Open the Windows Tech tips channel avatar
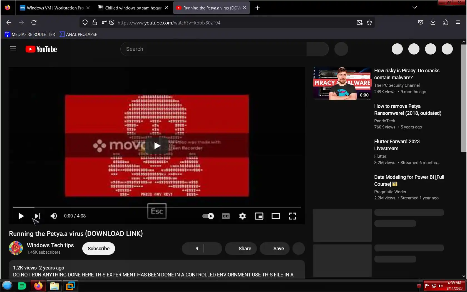The width and height of the screenshot is (467, 292). 16,248
